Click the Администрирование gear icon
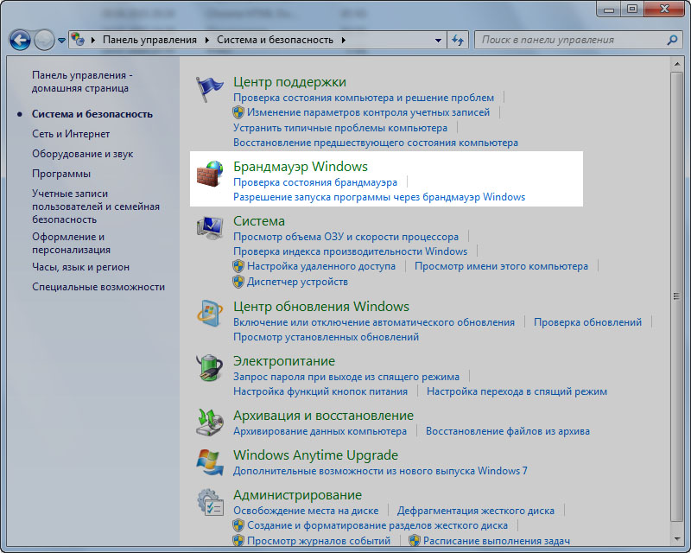The image size is (691, 553). [209, 502]
